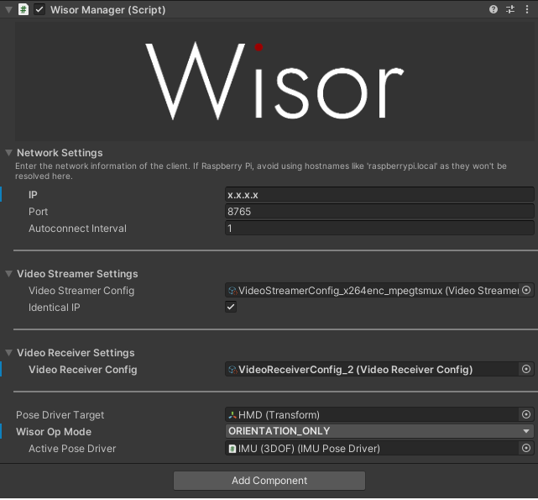The height and width of the screenshot is (500, 538).
Task: Click the Raspberry Pi hostname help text
Action: point(261,171)
